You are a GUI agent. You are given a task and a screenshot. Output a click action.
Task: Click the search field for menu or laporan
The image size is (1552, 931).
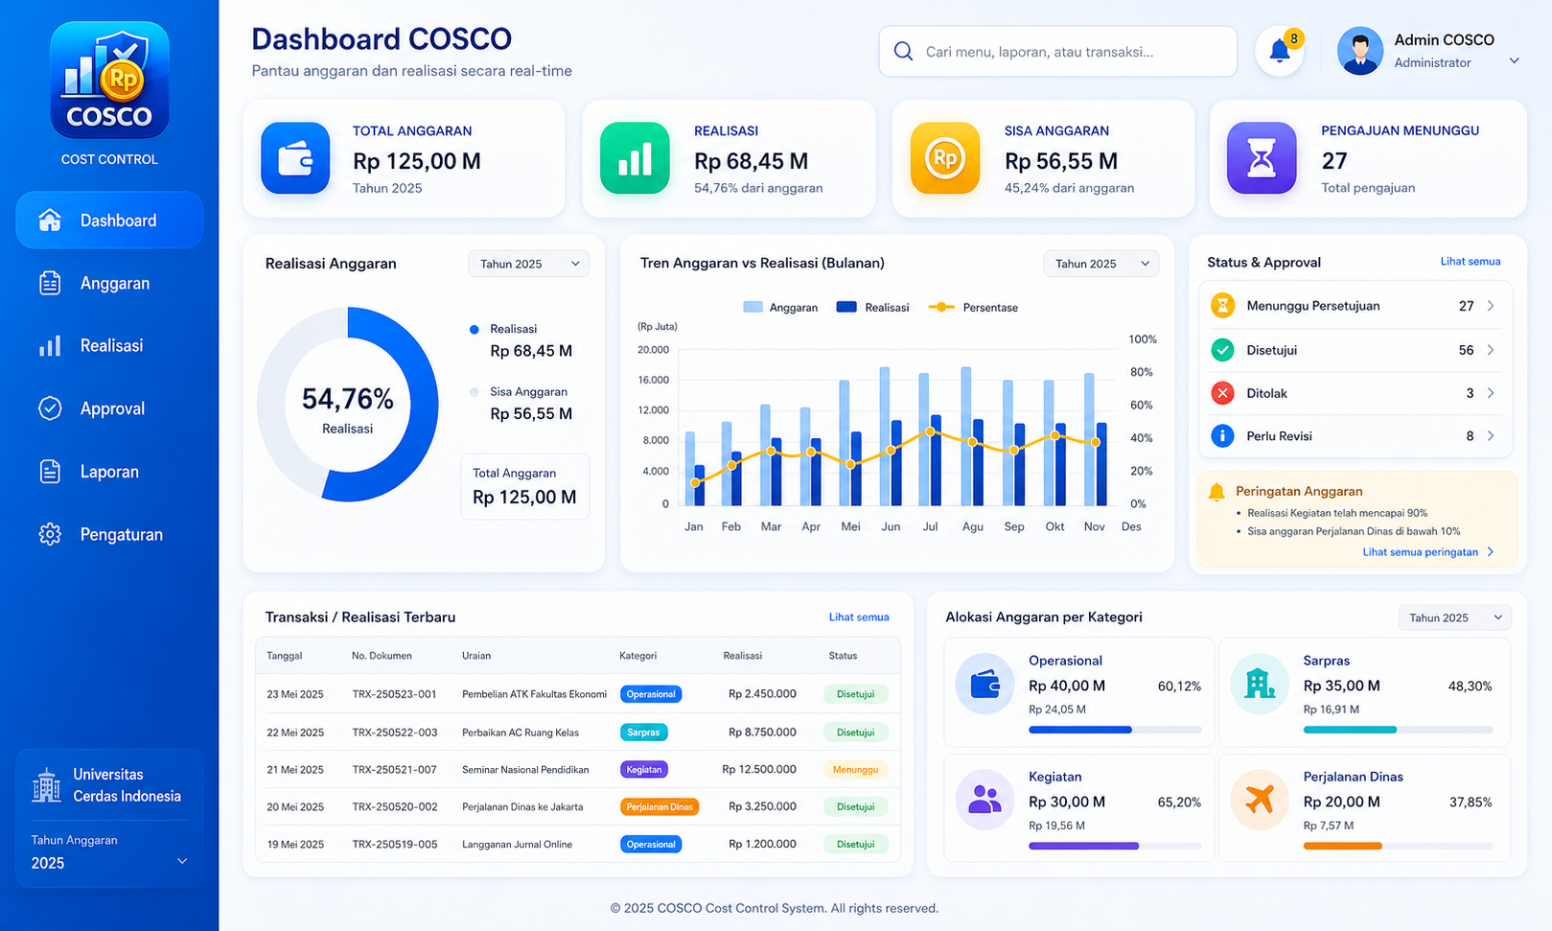(x=1057, y=52)
